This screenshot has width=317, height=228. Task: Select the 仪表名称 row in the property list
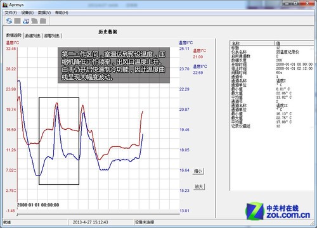tap(272, 52)
